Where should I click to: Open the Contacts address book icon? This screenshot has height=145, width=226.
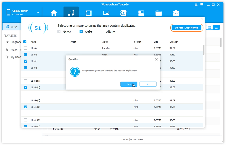(x=124, y=13)
